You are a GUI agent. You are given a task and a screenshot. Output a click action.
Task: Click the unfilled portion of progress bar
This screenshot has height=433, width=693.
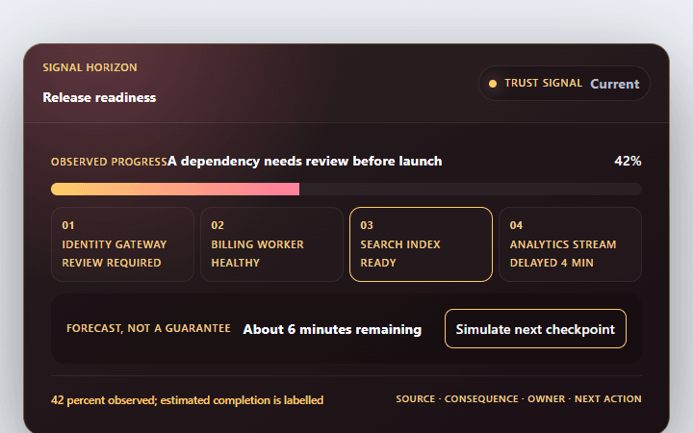pyautogui.click(x=471, y=190)
